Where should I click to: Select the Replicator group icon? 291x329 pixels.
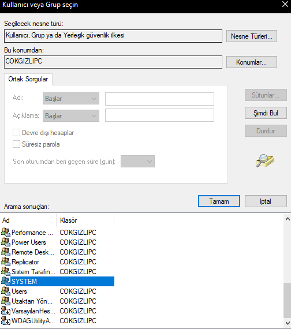coord(6,261)
